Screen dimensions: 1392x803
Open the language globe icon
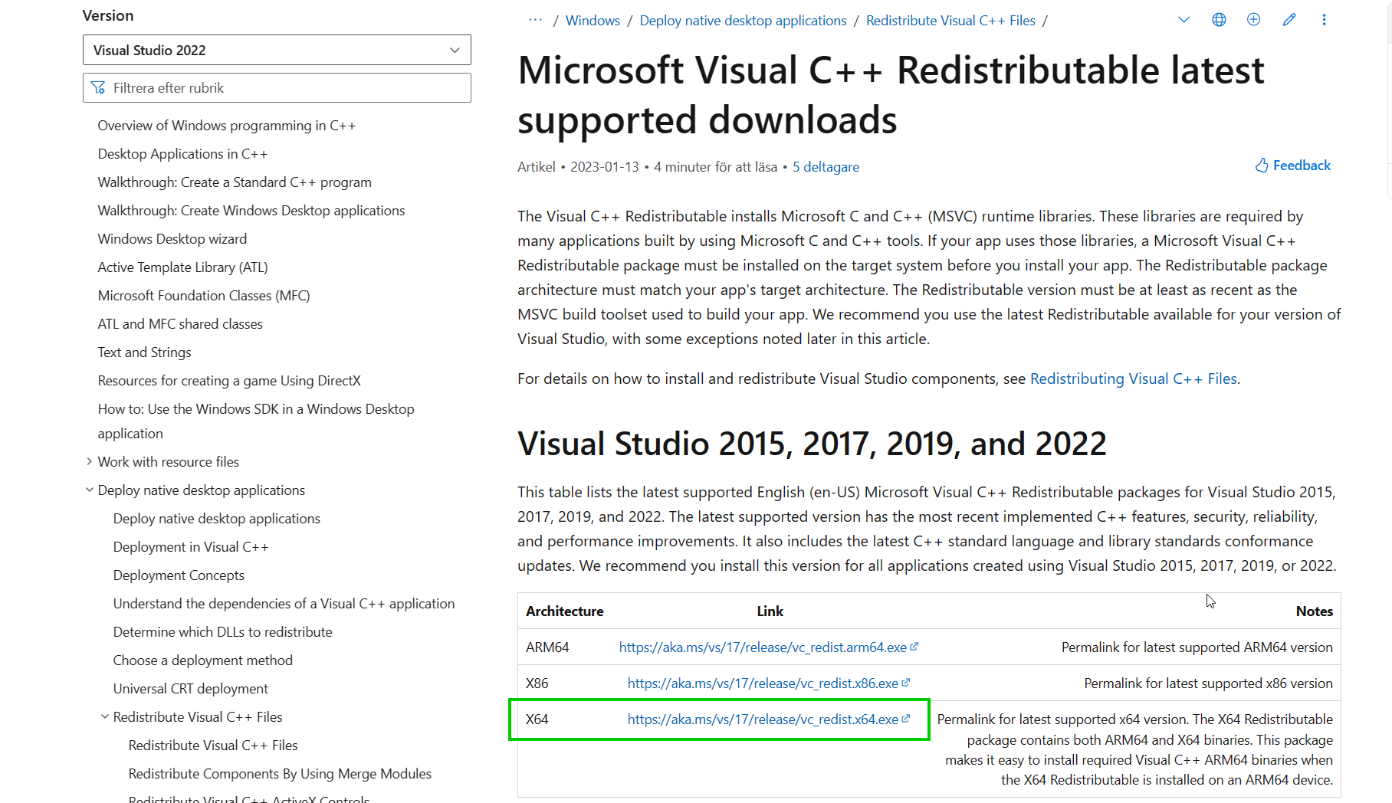click(x=1219, y=20)
